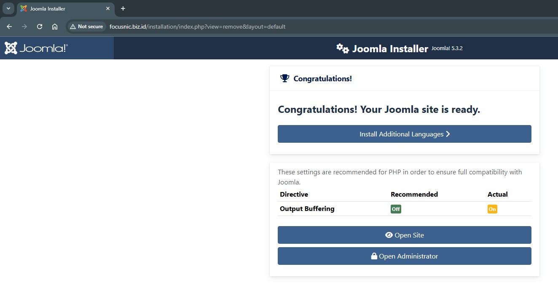The width and height of the screenshot is (558, 296).
Task: Click the gears icon beside Joomla Installer
Action: tap(342, 48)
